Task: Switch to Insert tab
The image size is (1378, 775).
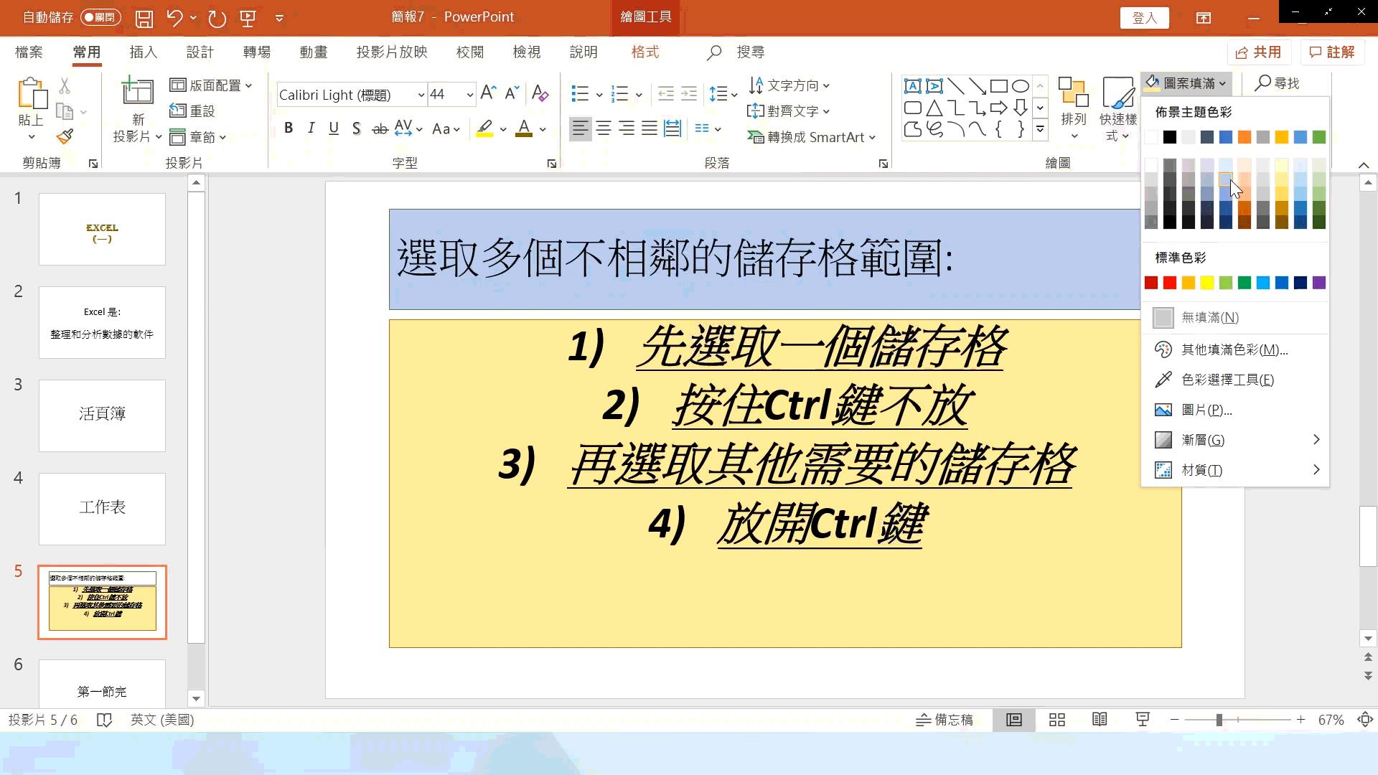Action: point(143,52)
